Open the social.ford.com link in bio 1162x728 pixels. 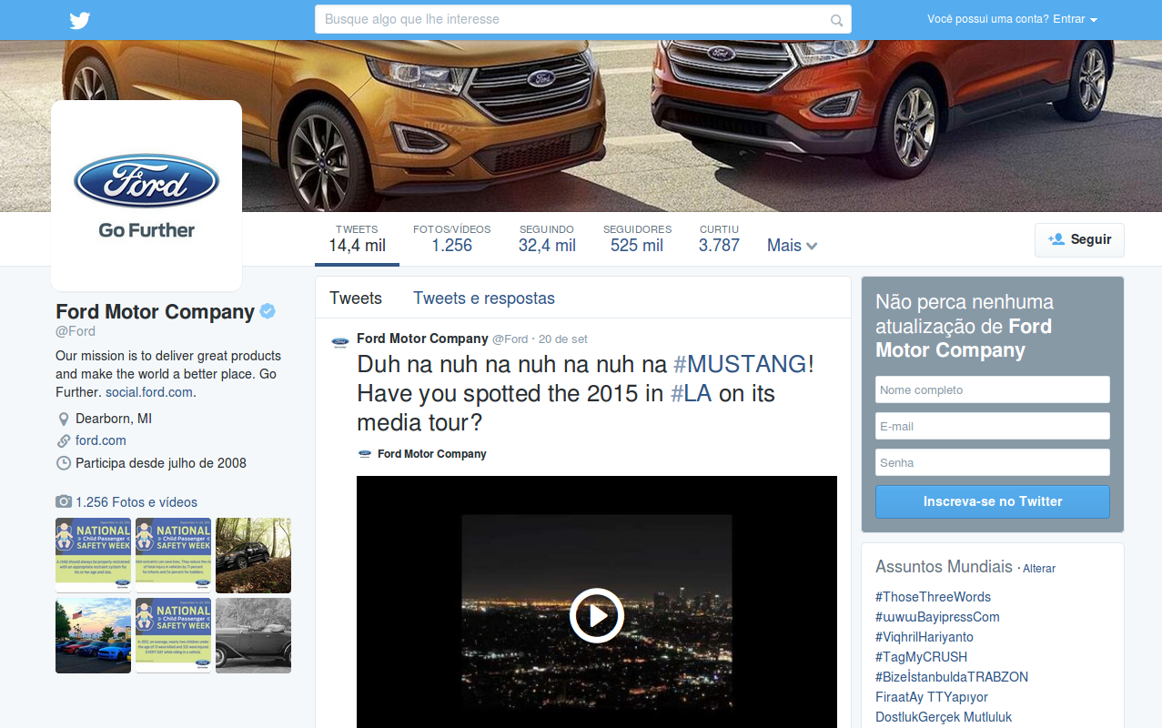click(149, 392)
